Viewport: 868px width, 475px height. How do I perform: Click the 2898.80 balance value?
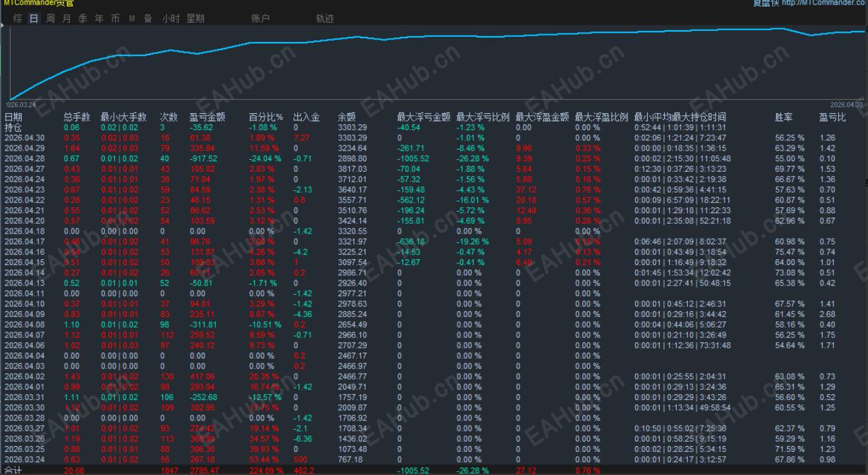[352, 159]
